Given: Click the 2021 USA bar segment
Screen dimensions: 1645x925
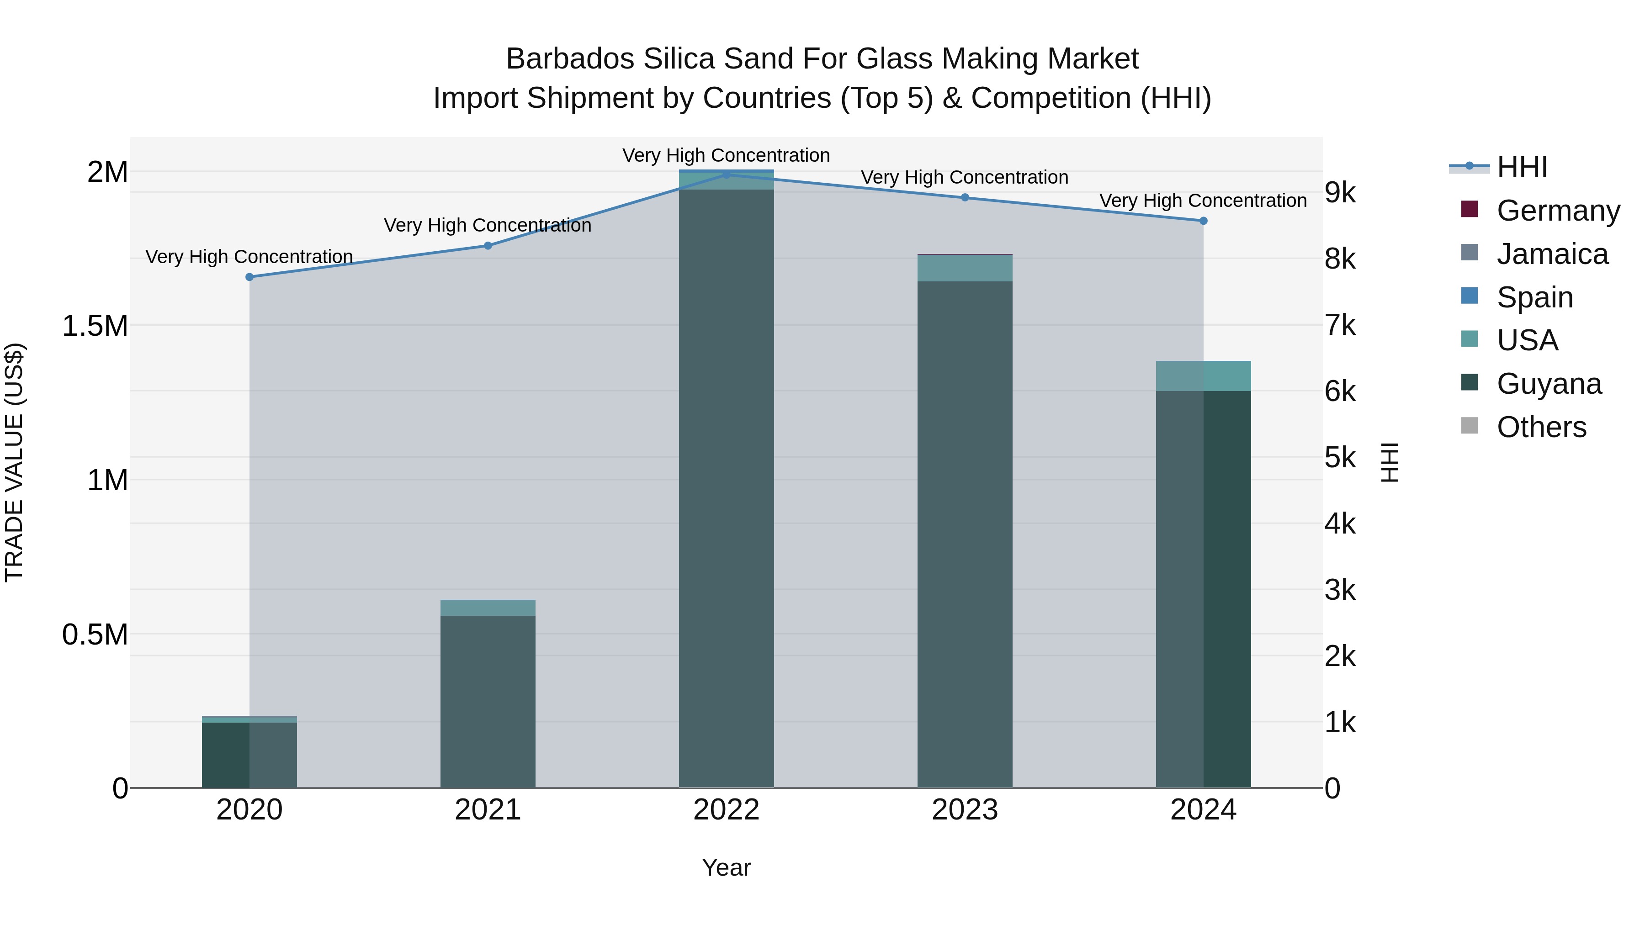Looking at the screenshot, I should click(x=488, y=608).
